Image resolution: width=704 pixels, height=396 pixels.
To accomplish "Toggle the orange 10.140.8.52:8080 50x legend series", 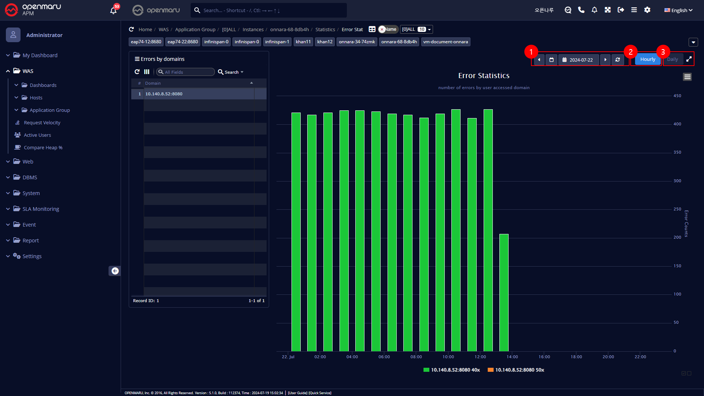I will tap(516, 370).
